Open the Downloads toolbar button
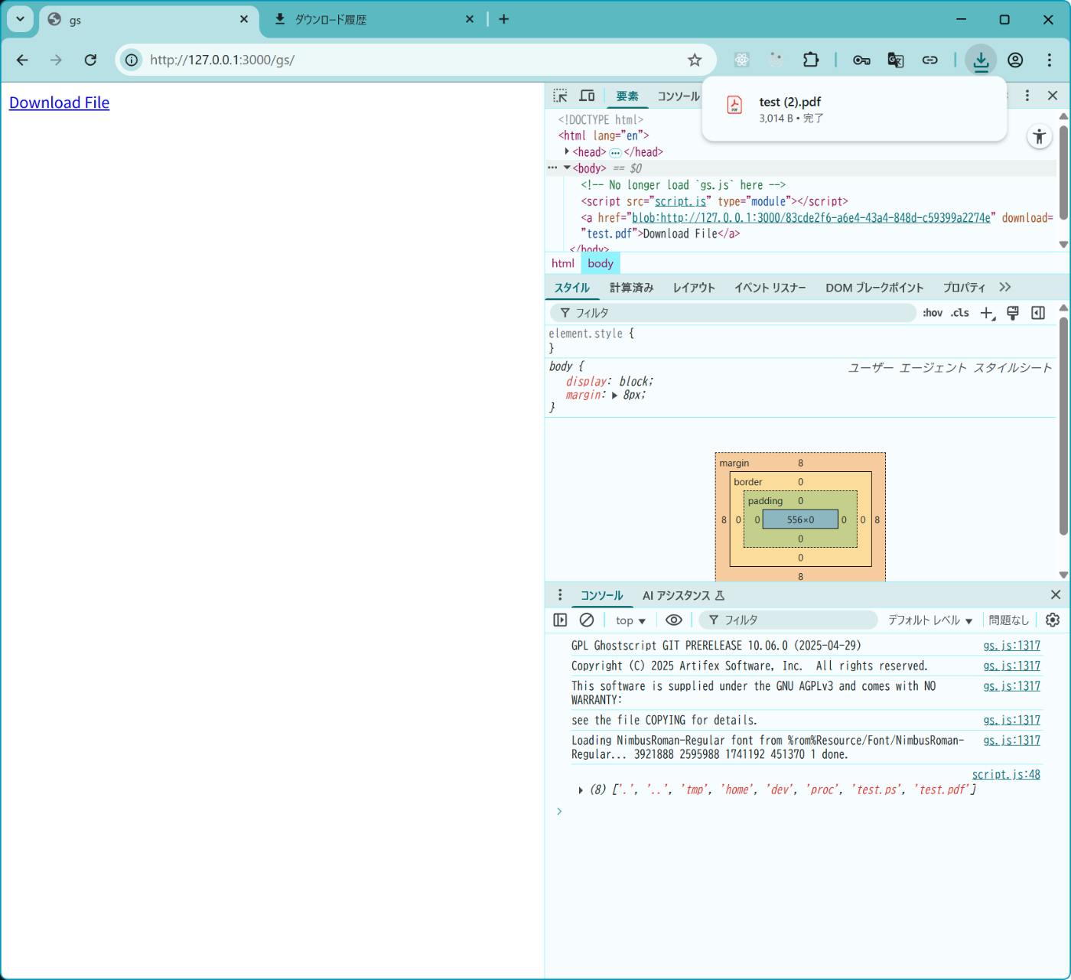1071x980 pixels. point(981,60)
